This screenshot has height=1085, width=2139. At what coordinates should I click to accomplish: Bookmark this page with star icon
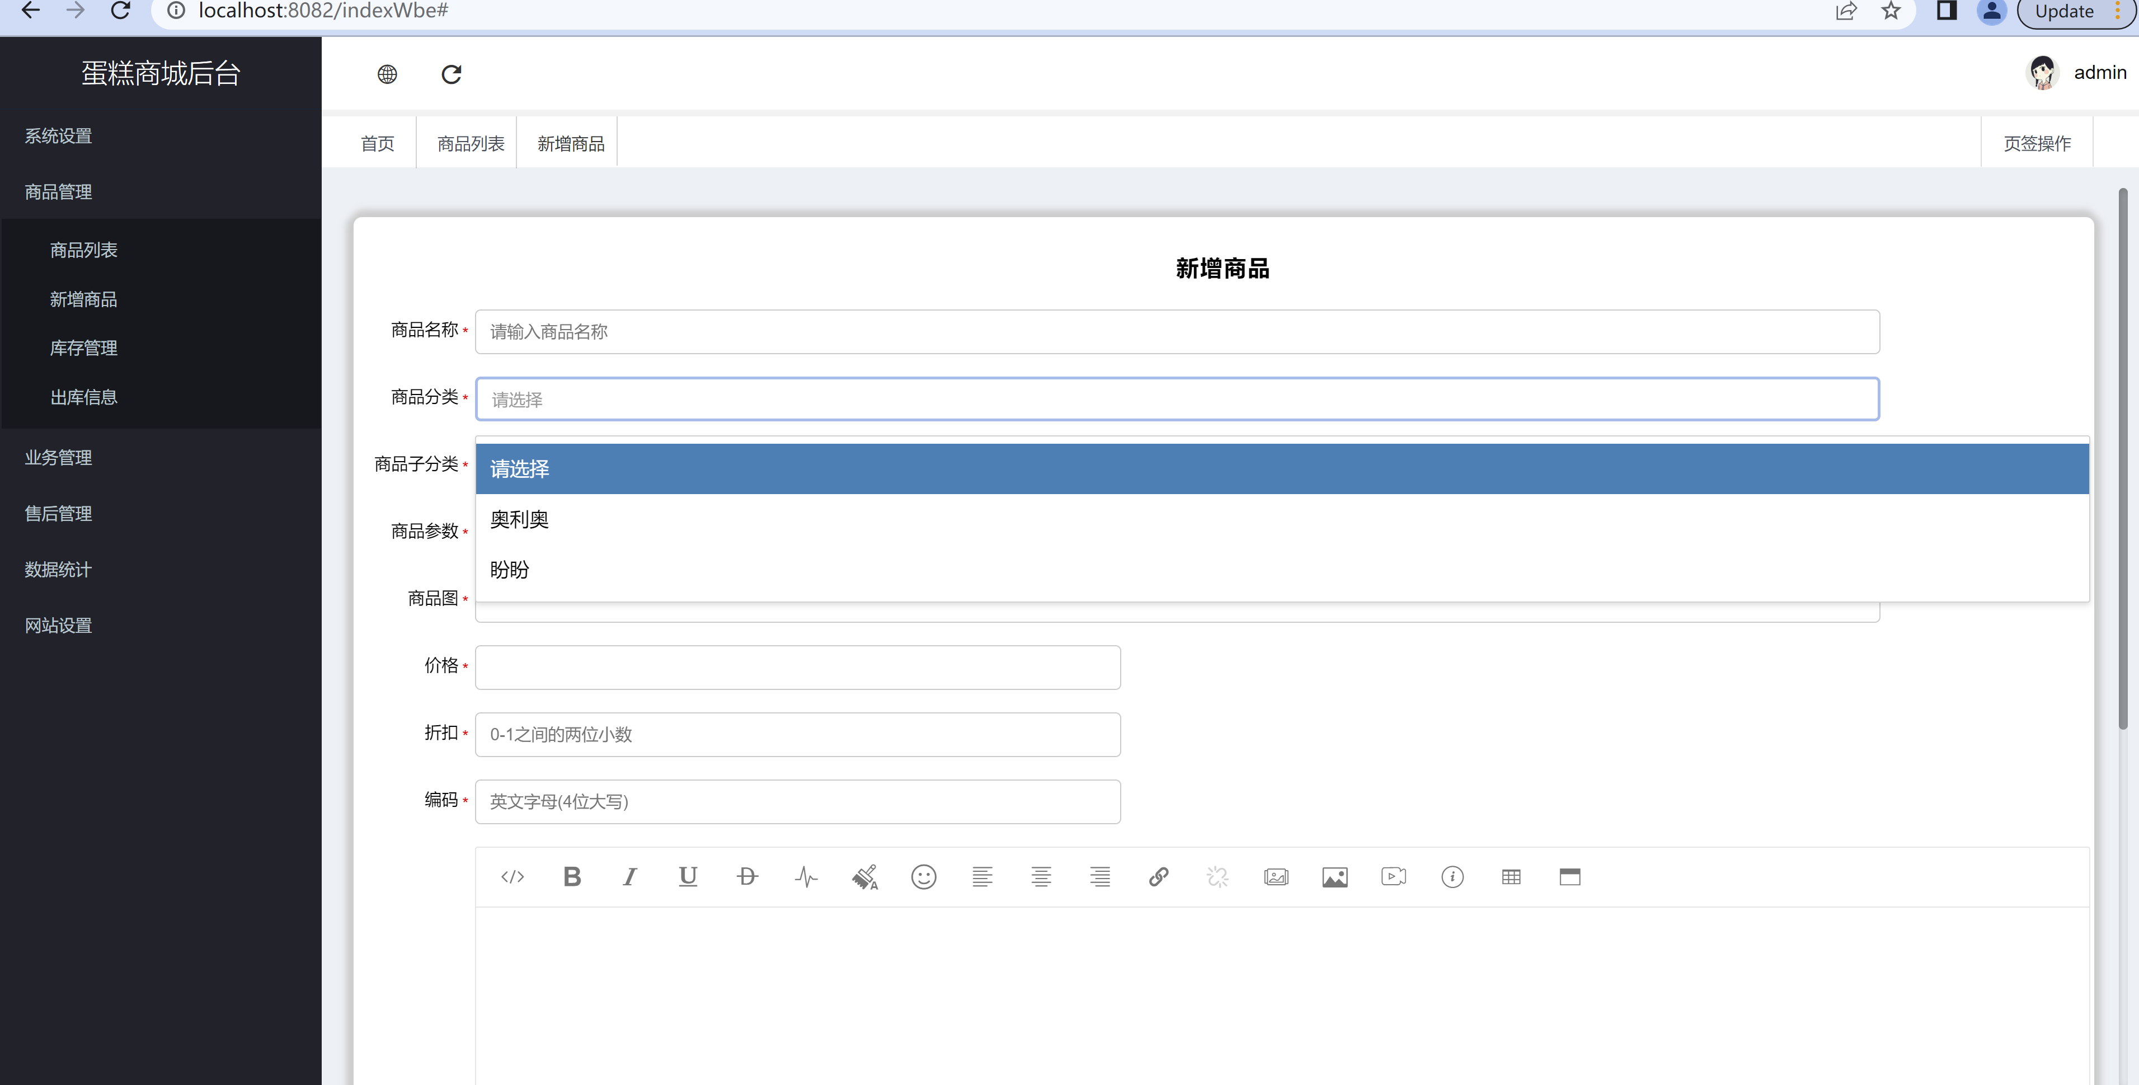(1891, 11)
